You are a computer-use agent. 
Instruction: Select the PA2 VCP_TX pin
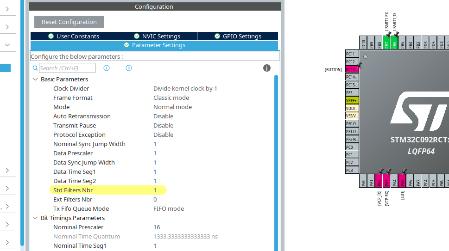point(379,181)
